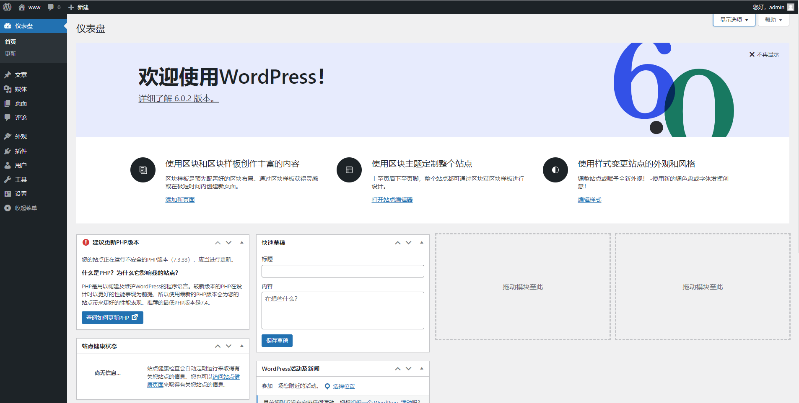This screenshot has height=403, width=799.
Task: Expand the 帮助 dropdown
Action: tap(773, 20)
